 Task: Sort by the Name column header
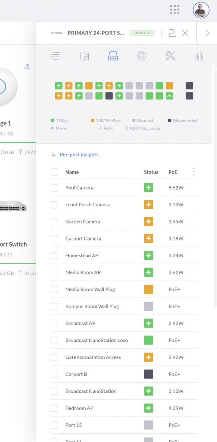pyautogui.click(x=72, y=172)
